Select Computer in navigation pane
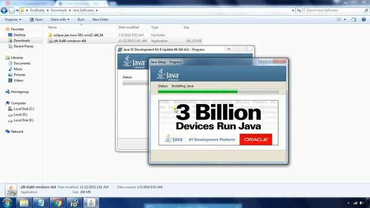 [x=16, y=103]
